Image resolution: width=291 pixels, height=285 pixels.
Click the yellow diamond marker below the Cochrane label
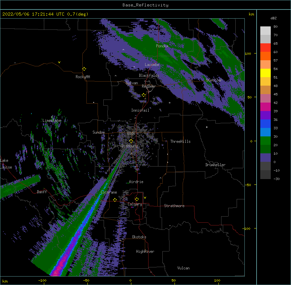click(x=115, y=200)
